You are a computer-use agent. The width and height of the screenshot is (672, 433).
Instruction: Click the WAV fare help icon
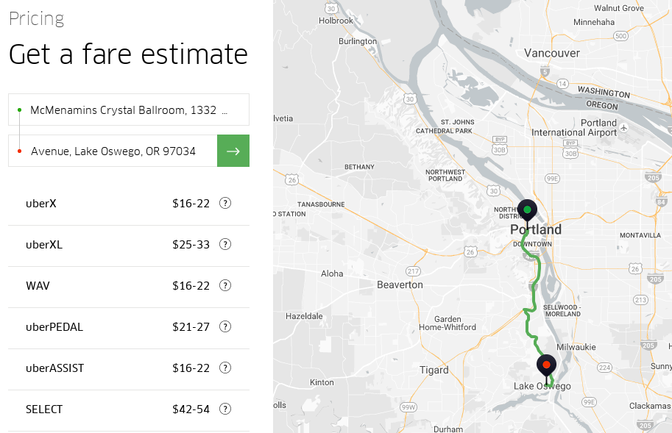point(225,285)
